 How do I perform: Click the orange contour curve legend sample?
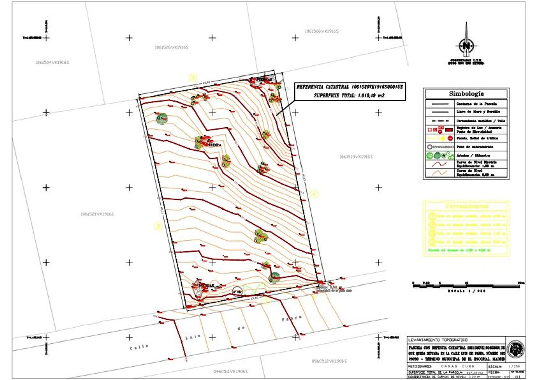[x=439, y=173]
